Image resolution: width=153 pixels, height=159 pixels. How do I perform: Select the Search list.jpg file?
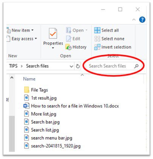(x=42, y=130)
